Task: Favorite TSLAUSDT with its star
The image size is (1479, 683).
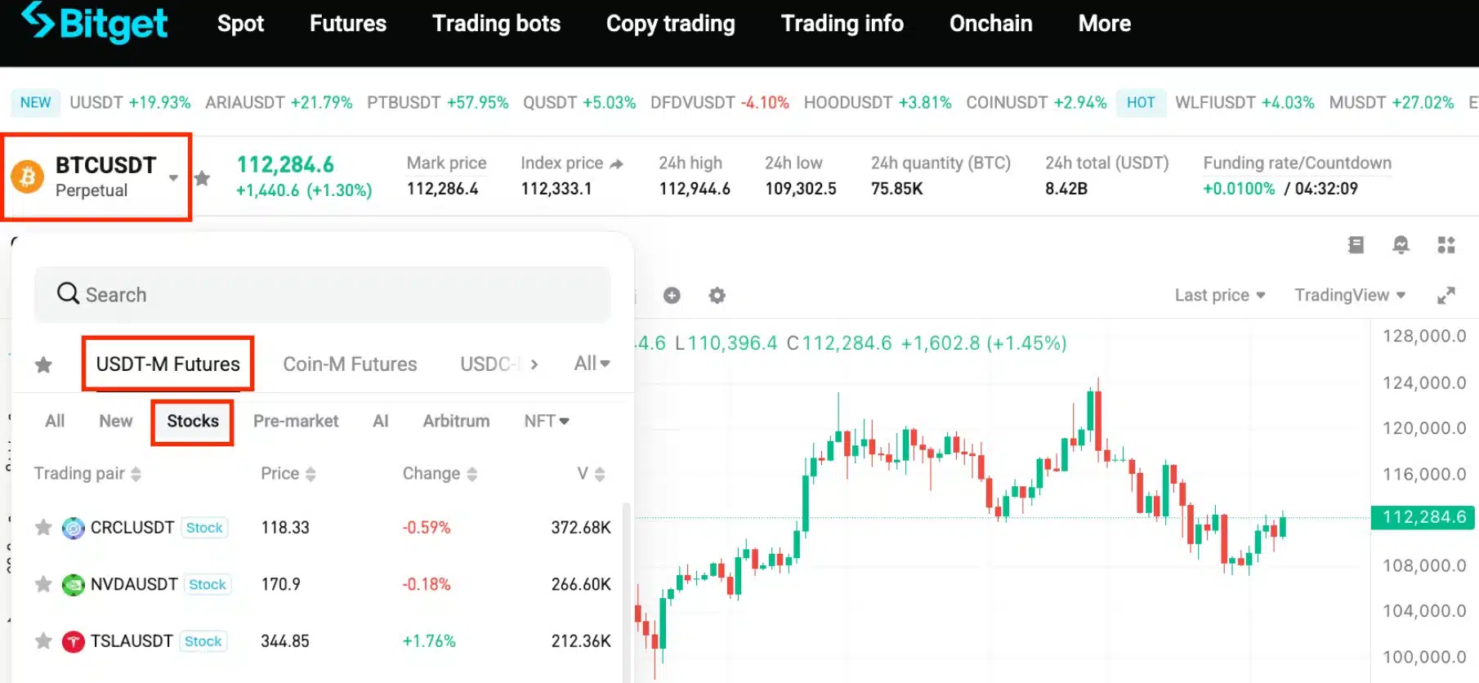Action: click(44, 641)
